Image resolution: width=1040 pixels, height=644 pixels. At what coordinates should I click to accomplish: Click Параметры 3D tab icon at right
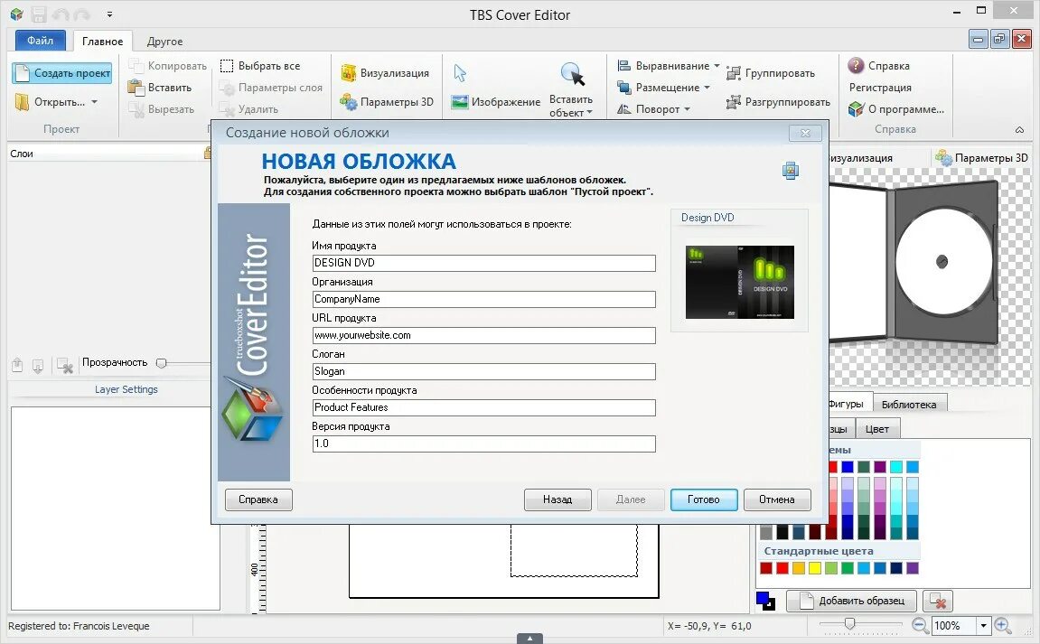click(x=943, y=158)
